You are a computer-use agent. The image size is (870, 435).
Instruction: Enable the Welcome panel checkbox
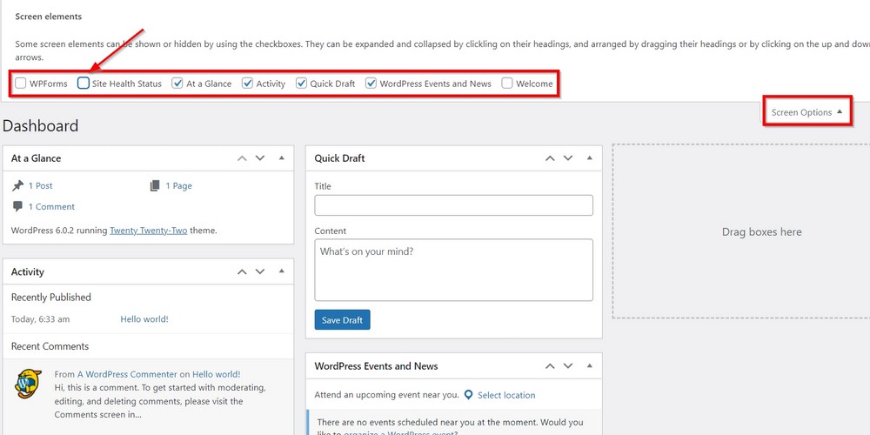[x=507, y=84]
